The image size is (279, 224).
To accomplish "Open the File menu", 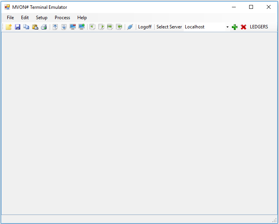I will pyautogui.click(x=10, y=18).
